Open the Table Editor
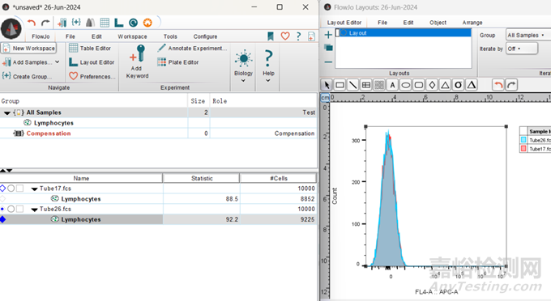 point(90,48)
